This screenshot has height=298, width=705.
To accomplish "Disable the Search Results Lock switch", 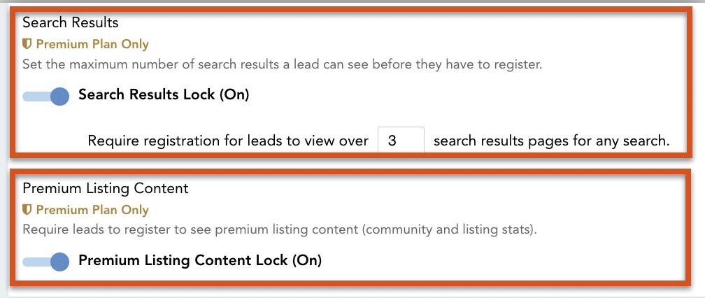I will 46,97.
